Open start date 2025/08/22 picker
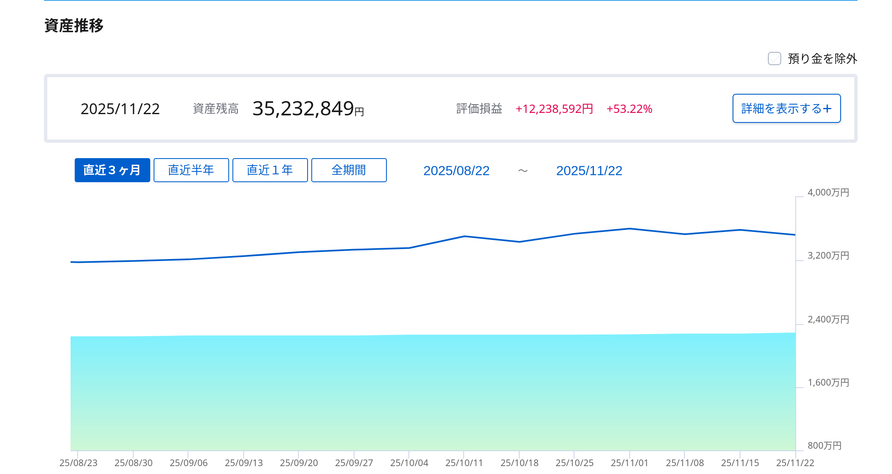Image resolution: width=892 pixels, height=474 pixels. 456,171
